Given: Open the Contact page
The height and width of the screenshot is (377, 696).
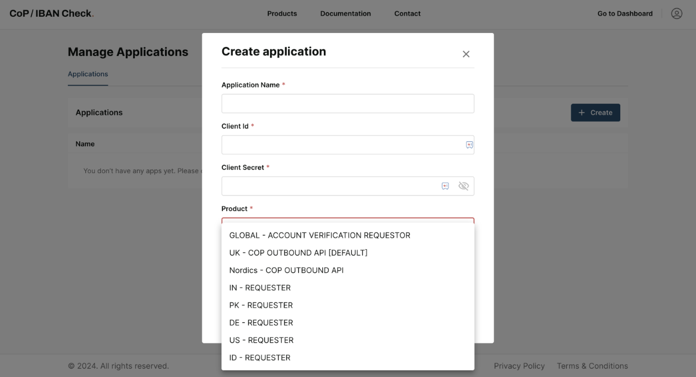Looking at the screenshot, I should (407, 13).
